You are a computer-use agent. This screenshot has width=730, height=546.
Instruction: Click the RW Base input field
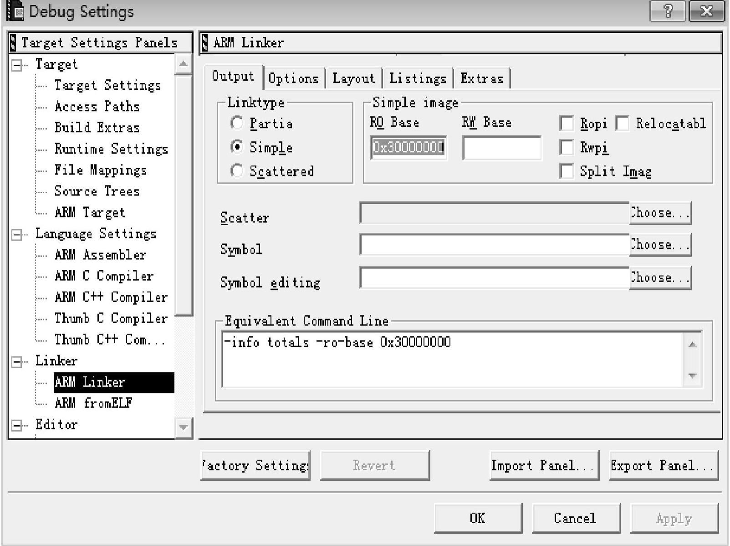(x=502, y=147)
